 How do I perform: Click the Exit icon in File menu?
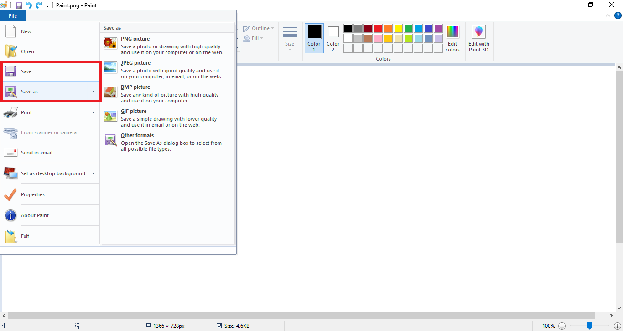(x=10, y=236)
